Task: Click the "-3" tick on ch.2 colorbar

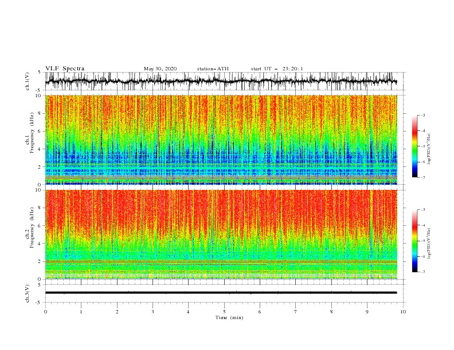Action: tap(423, 210)
